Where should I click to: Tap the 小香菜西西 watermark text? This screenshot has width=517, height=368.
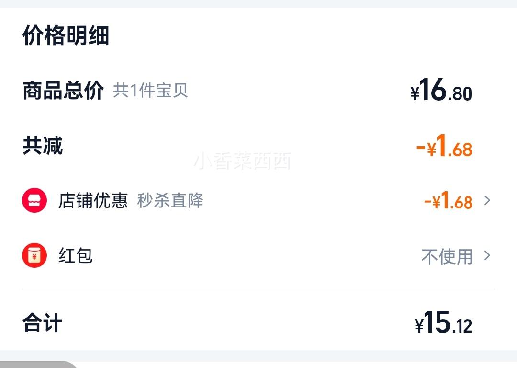(x=242, y=161)
